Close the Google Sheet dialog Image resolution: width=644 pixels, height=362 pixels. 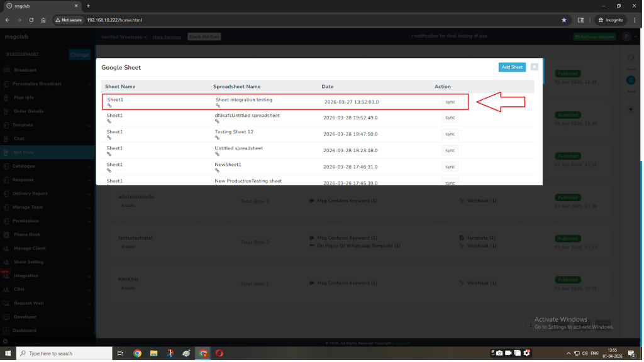[x=534, y=67]
